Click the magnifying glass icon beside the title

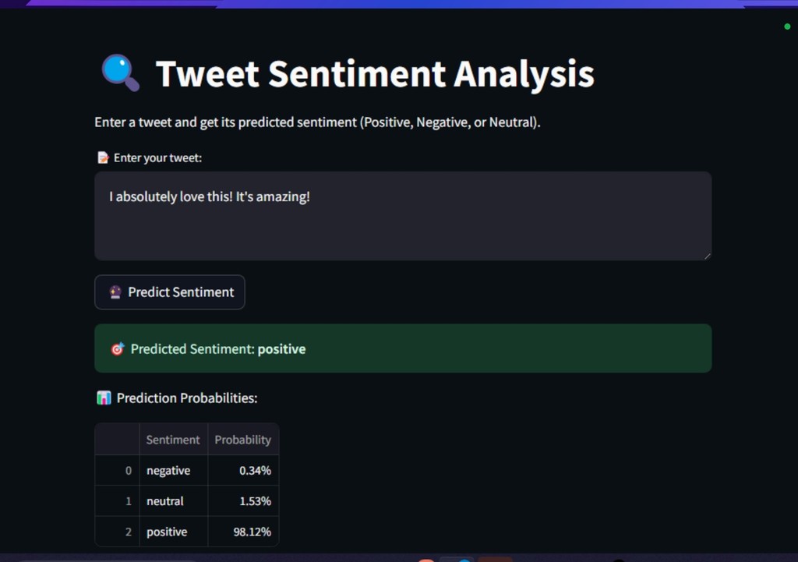[120, 73]
